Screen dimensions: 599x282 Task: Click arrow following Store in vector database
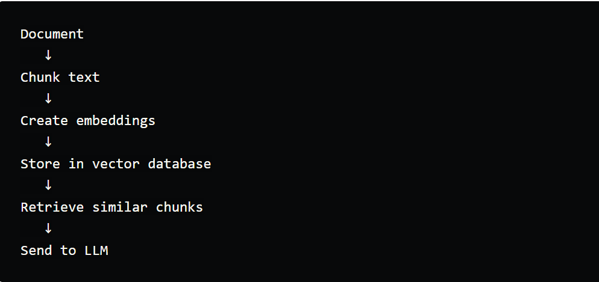(48, 185)
